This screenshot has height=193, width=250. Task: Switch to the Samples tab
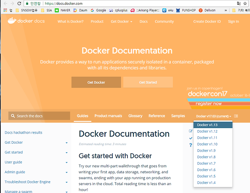pos(178,116)
